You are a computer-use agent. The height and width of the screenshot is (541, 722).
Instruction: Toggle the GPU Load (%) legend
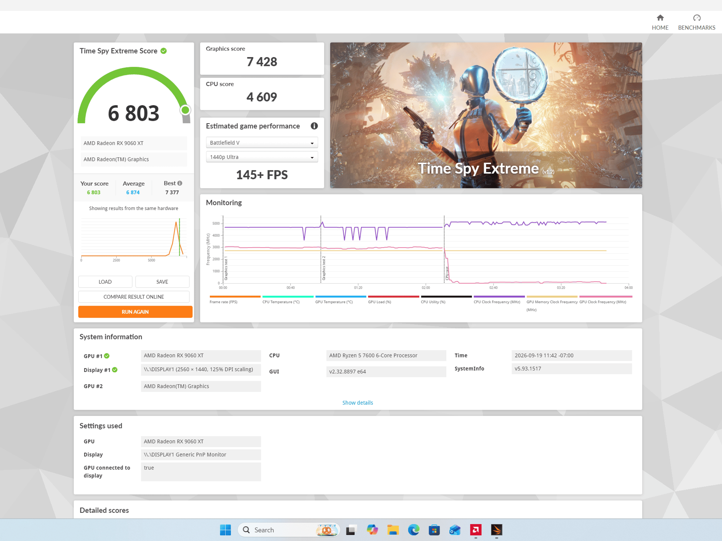(x=393, y=300)
